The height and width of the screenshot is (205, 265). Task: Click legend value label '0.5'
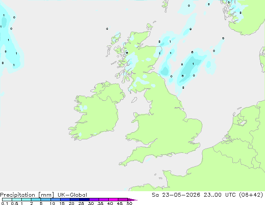tap(15, 203)
